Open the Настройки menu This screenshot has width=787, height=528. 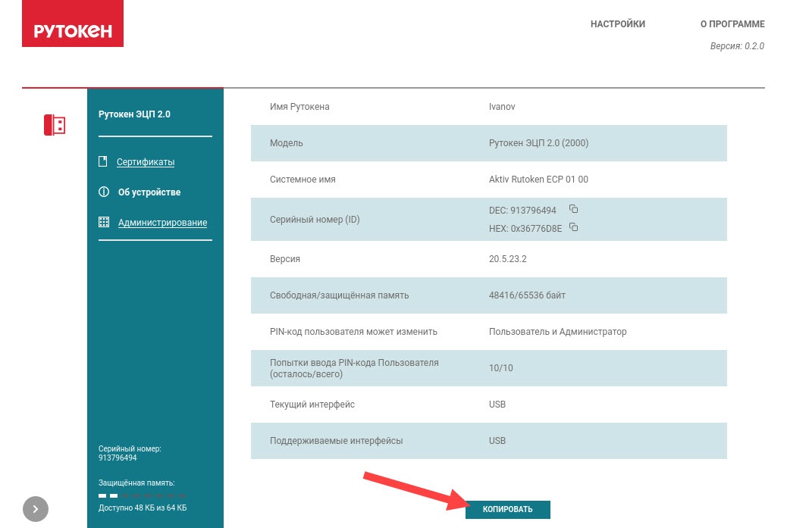[x=617, y=24]
